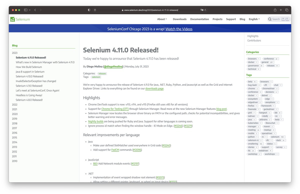Click the back navigation arrow
This screenshot has width=300, height=194.
[x=35, y=10]
